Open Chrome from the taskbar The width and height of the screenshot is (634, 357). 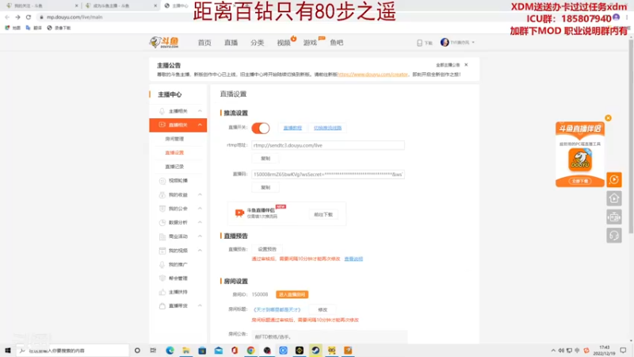[250, 351]
